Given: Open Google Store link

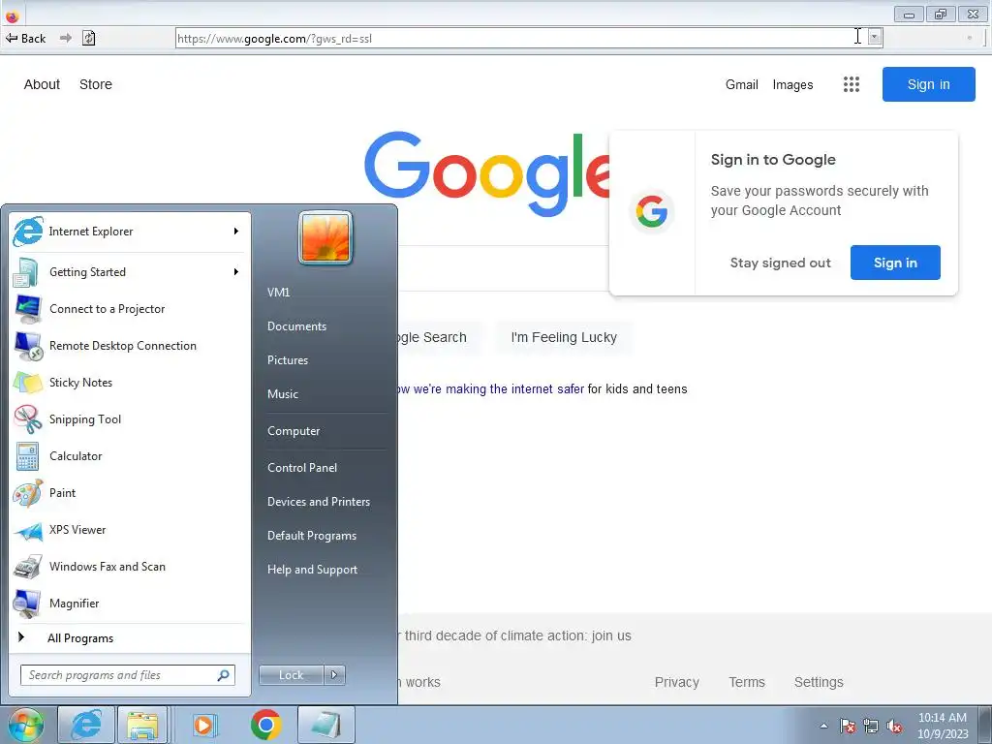Looking at the screenshot, I should coord(96,84).
